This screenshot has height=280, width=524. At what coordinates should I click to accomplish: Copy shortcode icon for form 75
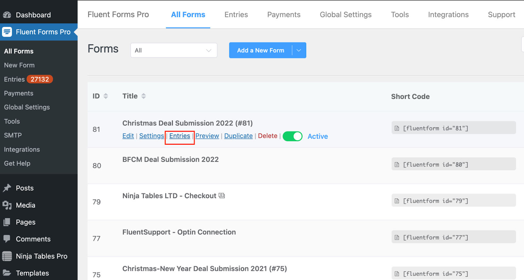(397, 274)
